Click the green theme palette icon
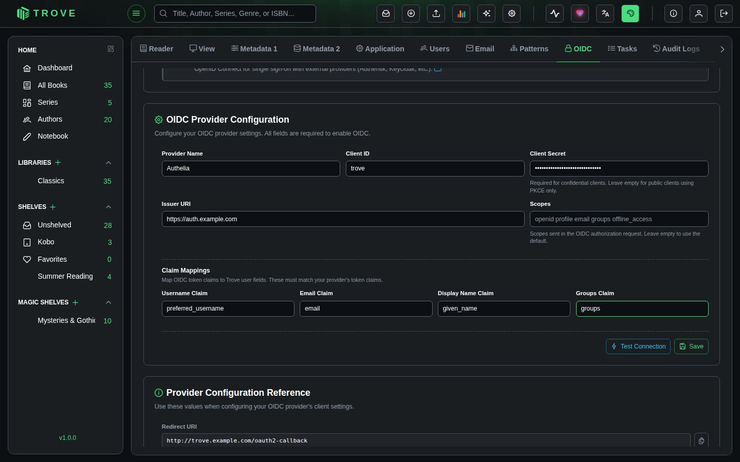740x462 pixels. coord(631,13)
